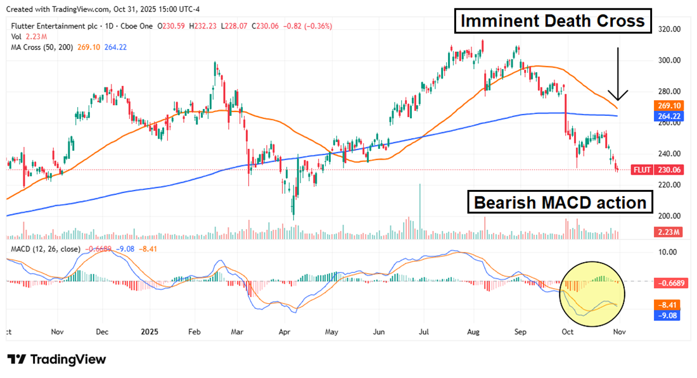This screenshot has width=697, height=378.
Task: Click the blue -9.08 MACD signal badge
Action: click(x=667, y=315)
